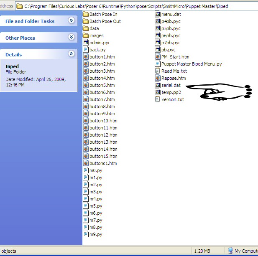The image size is (258, 256).
Task: Select the button12.htm file name
Action: pos(104,135)
